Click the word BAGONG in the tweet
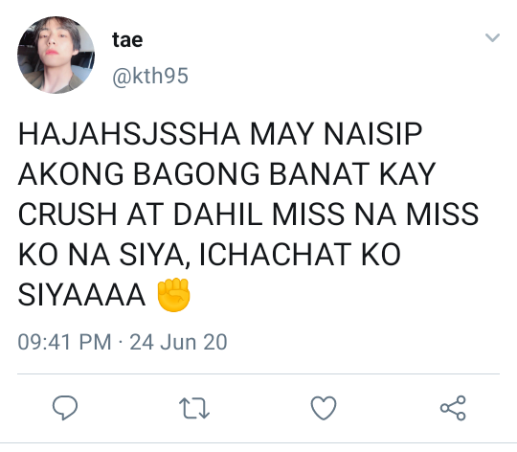517x452 pixels. (x=196, y=174)
